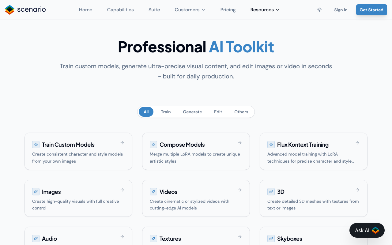Click the arrow on Compose Models card
This screenshot has width=392, height=245.
(x=240, y=143)
